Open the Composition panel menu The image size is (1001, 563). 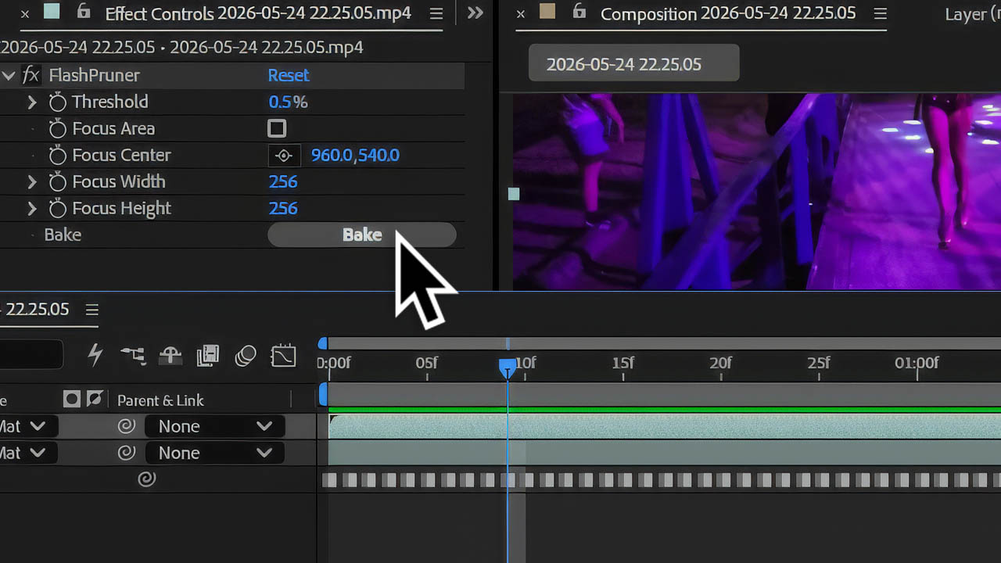click(x=881, y=13)
